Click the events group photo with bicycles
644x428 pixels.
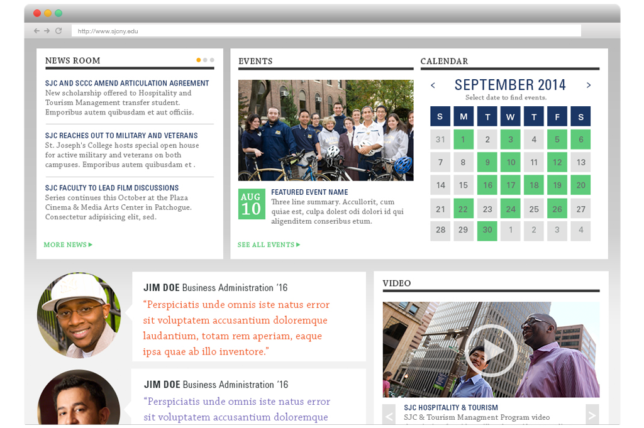click(326, 130)
